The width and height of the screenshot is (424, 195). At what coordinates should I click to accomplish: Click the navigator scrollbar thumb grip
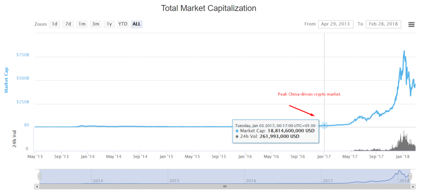[225, 187]
